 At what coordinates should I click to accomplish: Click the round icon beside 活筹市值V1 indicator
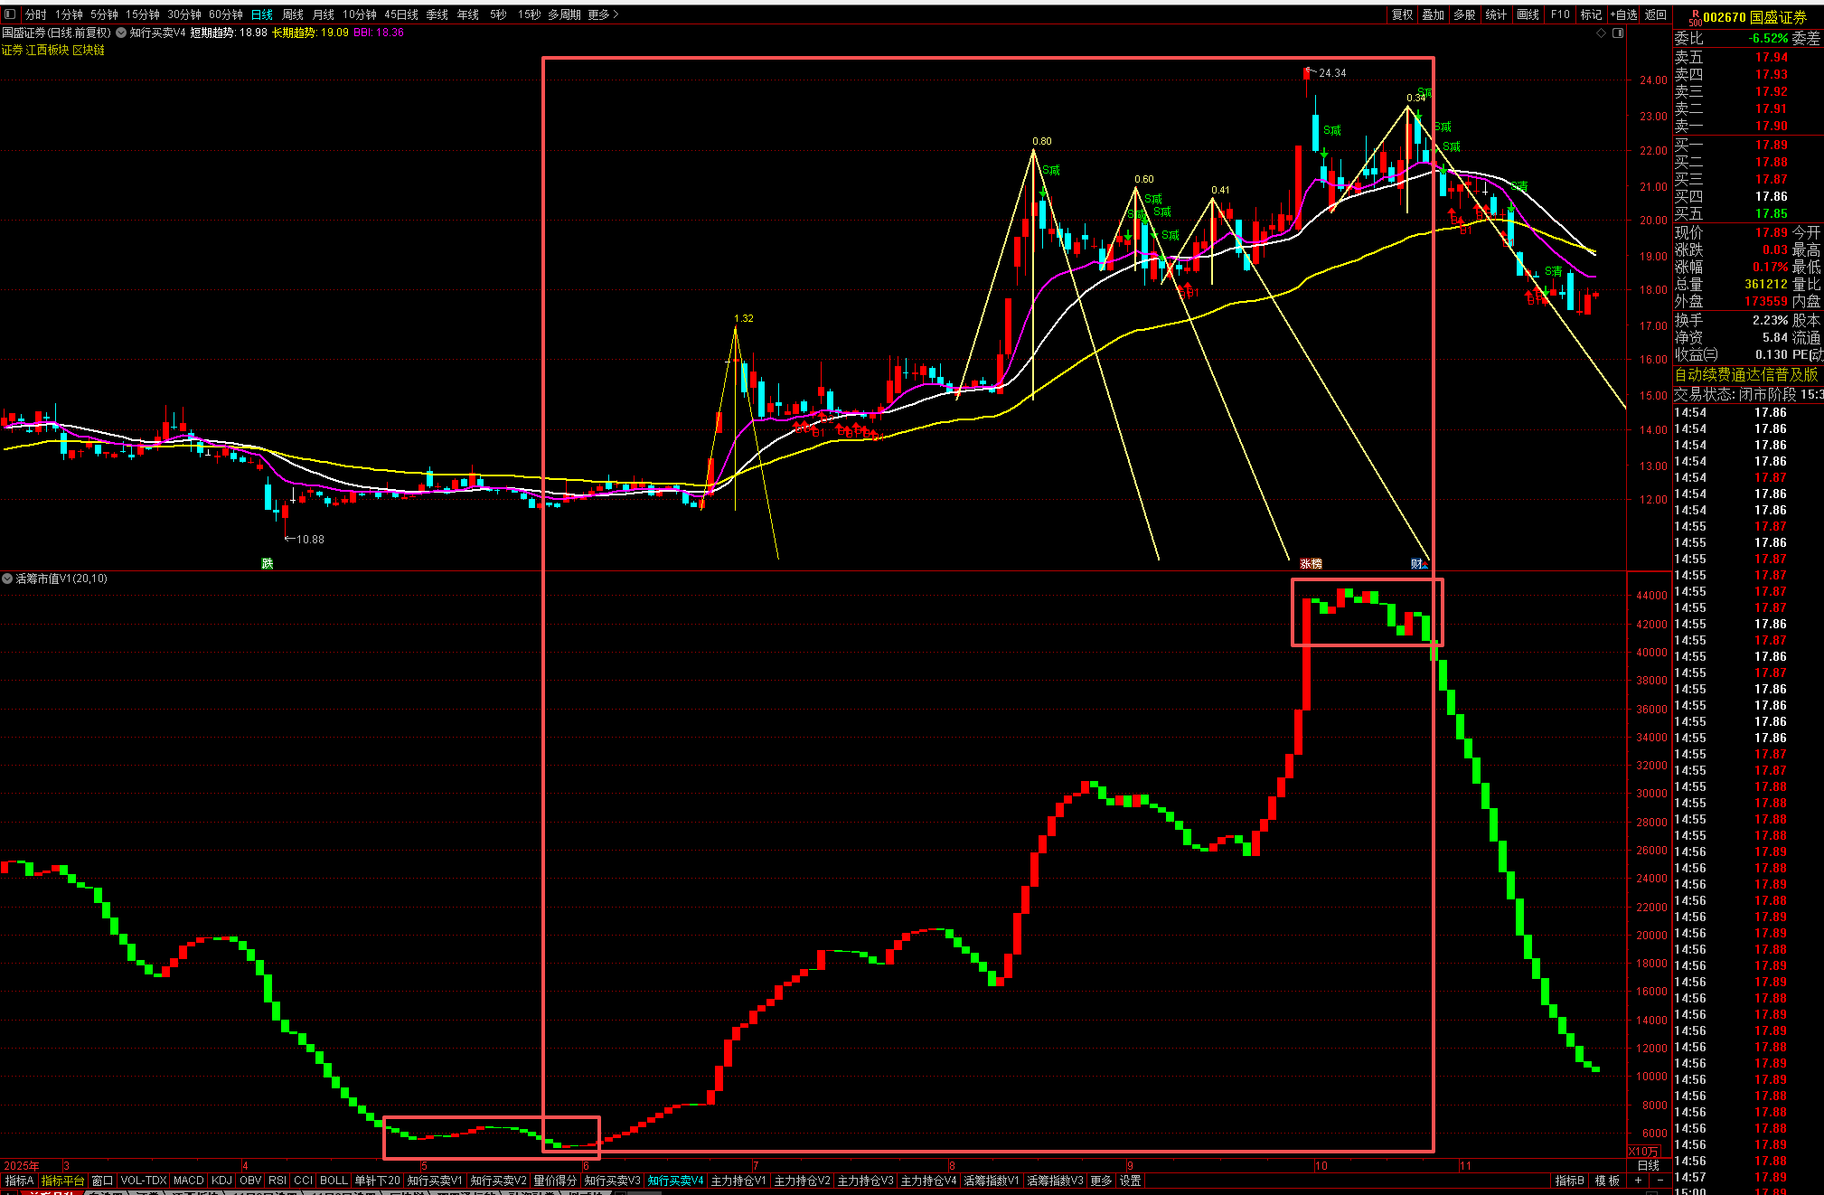click(x=7, y=579)
